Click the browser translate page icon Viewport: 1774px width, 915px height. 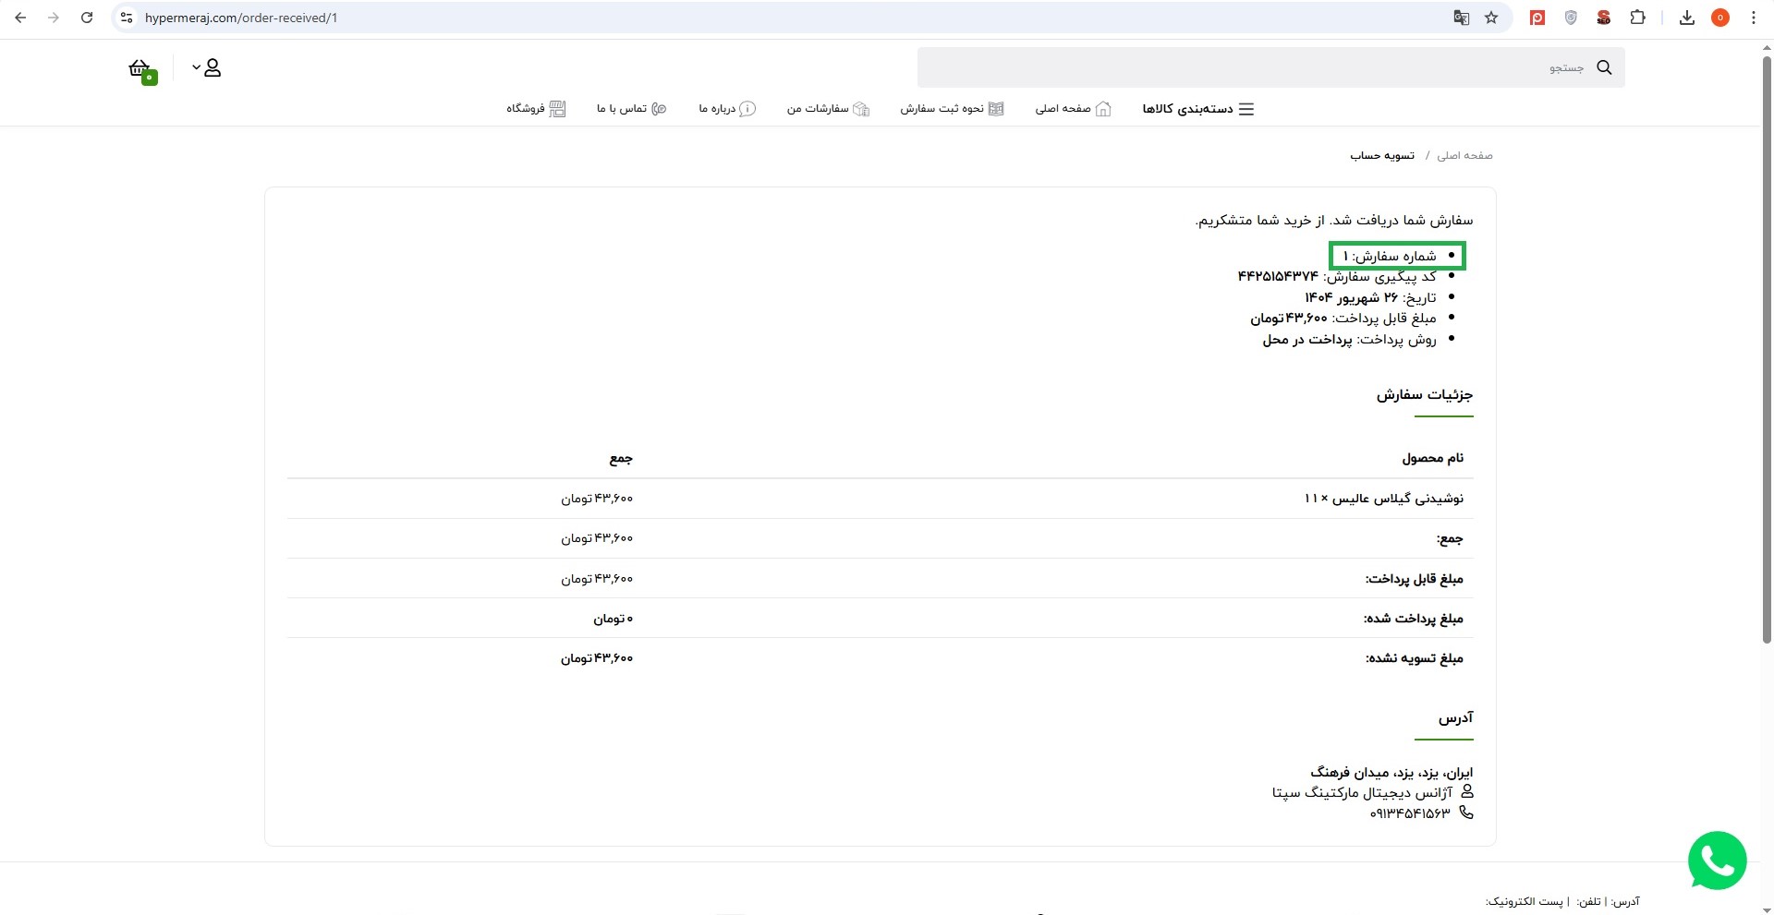click(1461, 18)
